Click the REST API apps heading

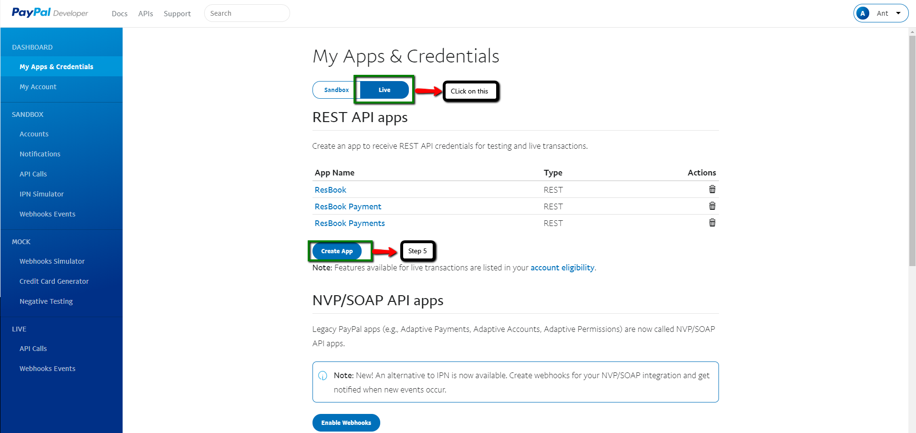(x=360, y=117)
